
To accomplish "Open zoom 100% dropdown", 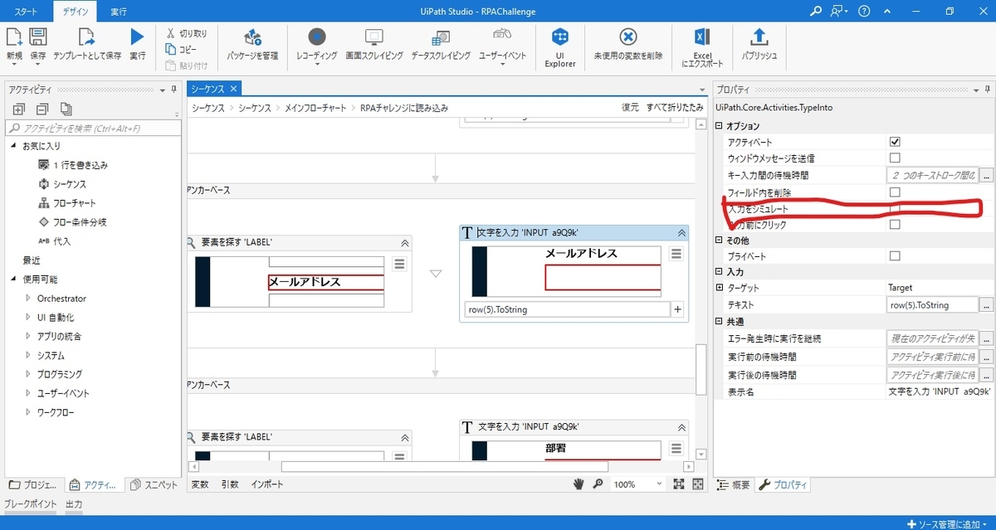I will tap(659, 484).
